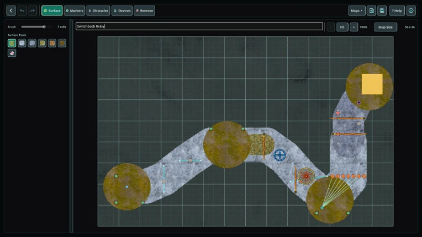Click the undo arrow icon
Image resolution: width=422 pixels, height=237 pixels.
tap(22, 10)
